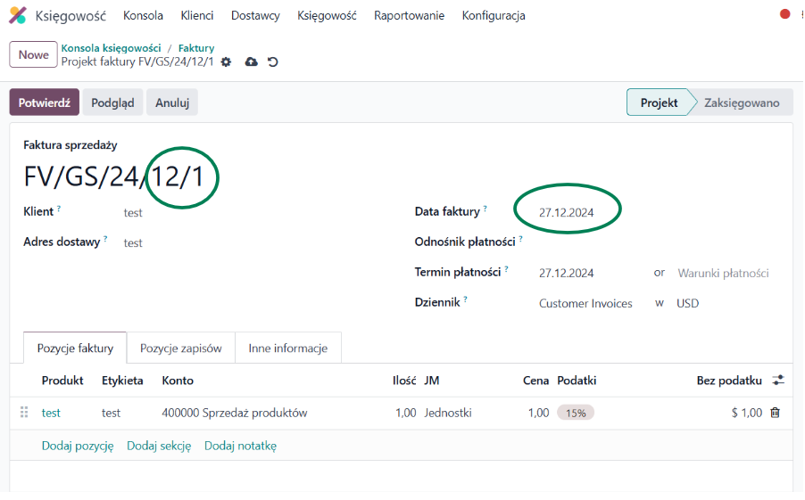The image size is (805, 500).
Task: Grab the drag handle of test line
Action: tap(24, 413)
